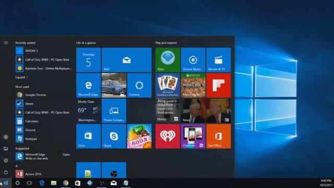Click the Power button in Start

[x=6, y=172]
